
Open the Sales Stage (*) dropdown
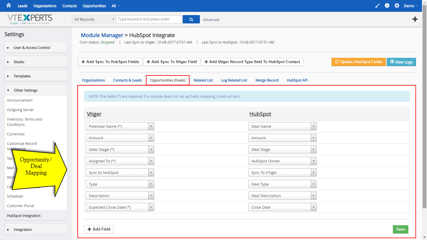(120, 149)
